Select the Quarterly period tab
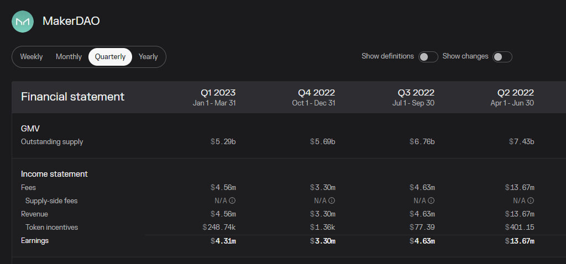This screenshot has height=264, width=566. click(x=110, y=57)
